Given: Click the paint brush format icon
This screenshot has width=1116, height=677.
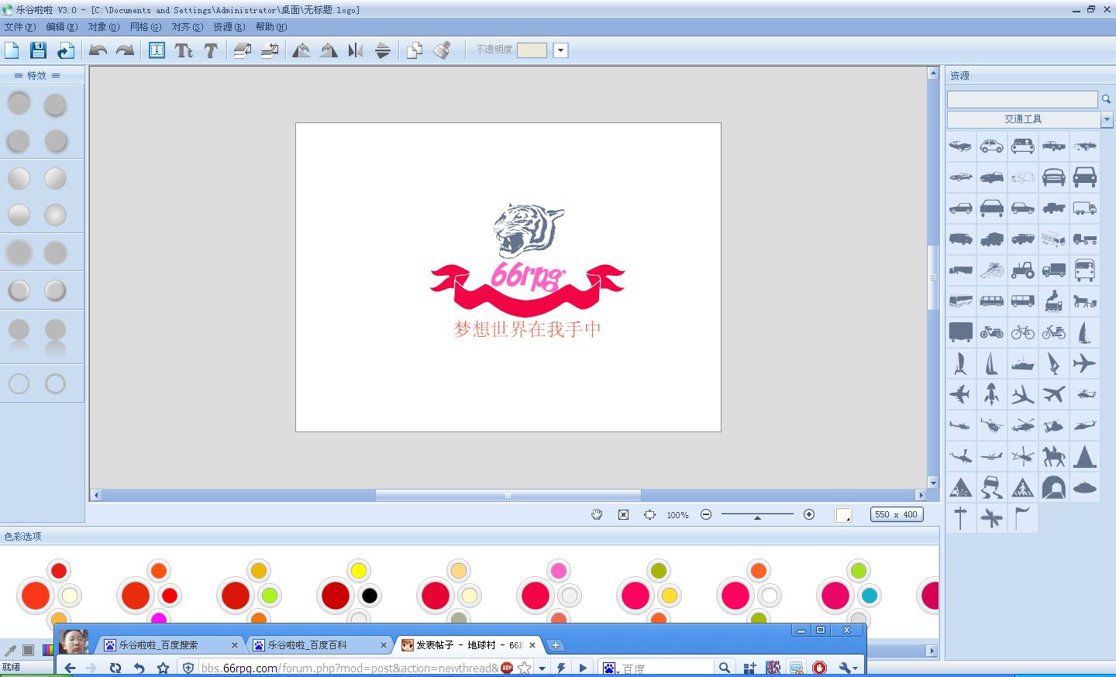Looking at the screenshot, I should click(442, 50).
